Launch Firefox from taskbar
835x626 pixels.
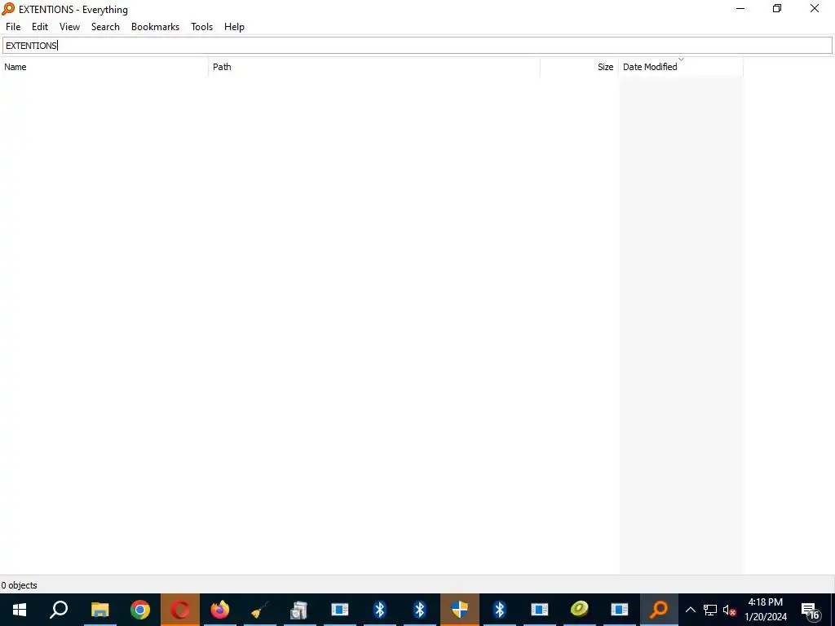(x=220, y=610)
